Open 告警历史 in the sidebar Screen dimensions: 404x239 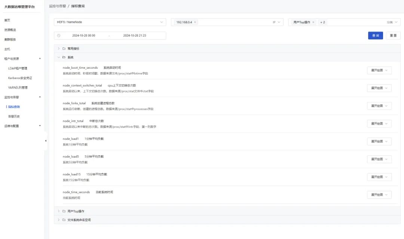click(x=14, y=117)
